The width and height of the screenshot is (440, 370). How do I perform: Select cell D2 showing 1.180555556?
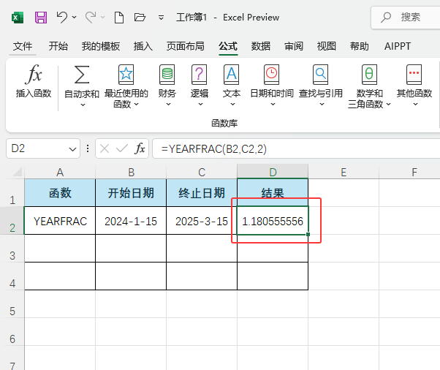(273, 221)
